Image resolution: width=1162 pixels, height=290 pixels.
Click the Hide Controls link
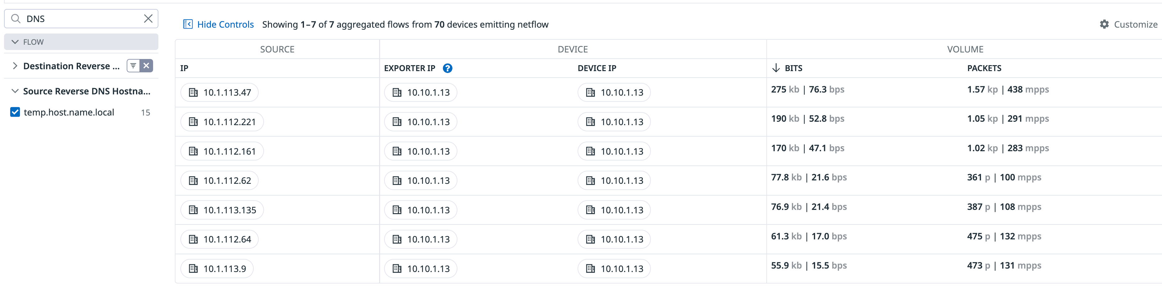click(225, 24)
